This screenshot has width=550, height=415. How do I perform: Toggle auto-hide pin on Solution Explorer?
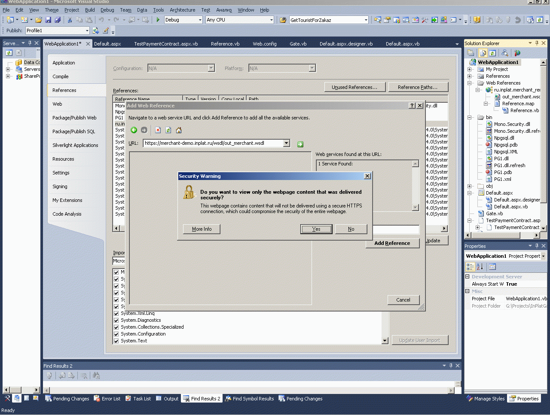click(537, 43)
